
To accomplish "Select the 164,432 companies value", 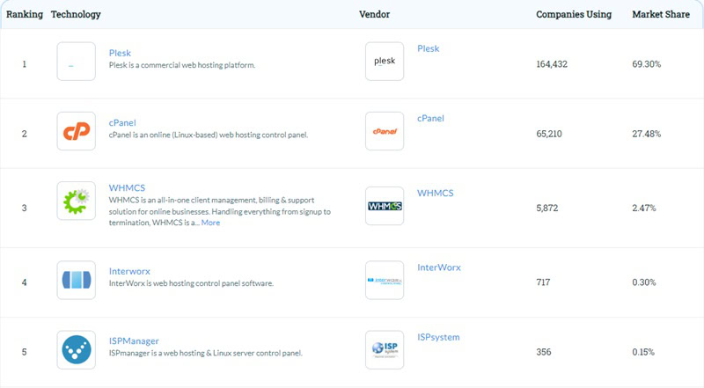I will (x=552, y=64).
